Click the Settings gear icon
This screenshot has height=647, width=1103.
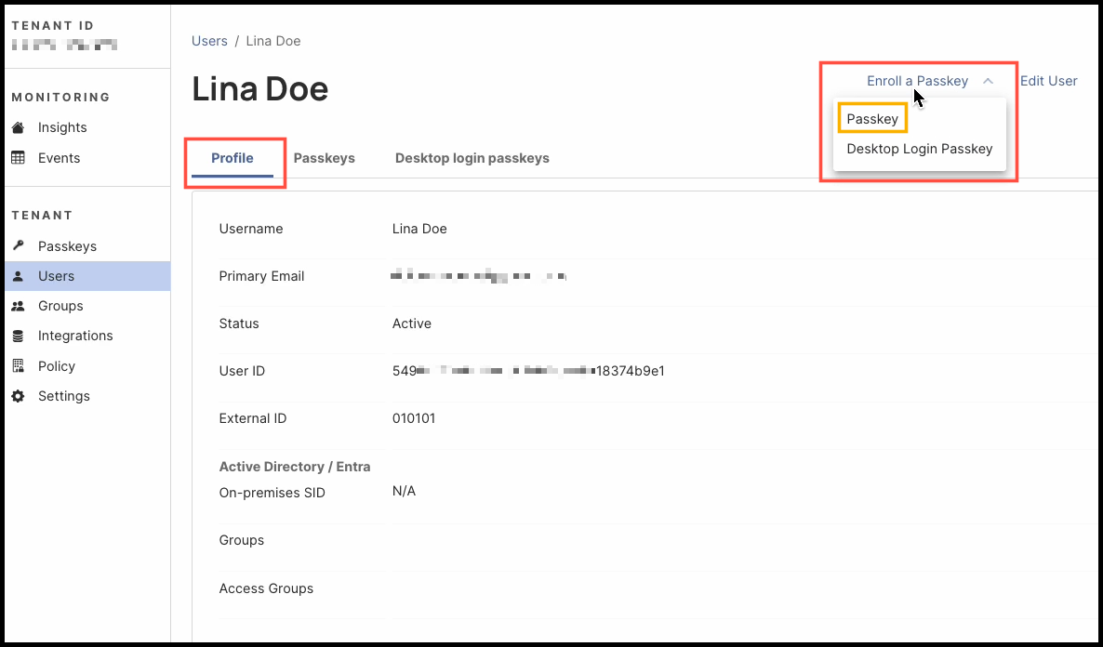[x=18, y=396]
